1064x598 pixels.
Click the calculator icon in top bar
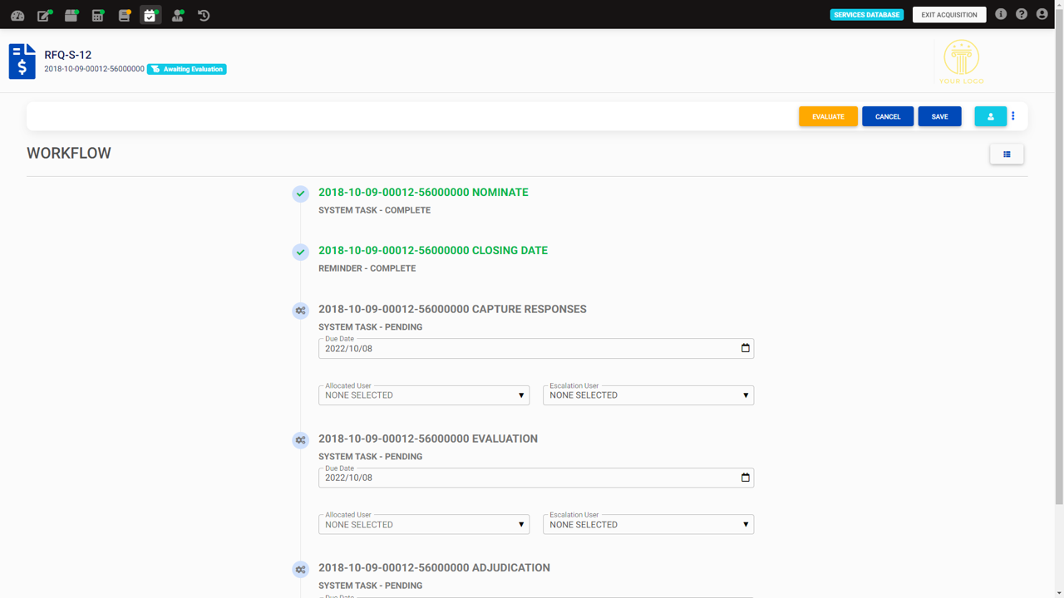tap(98, 15)
